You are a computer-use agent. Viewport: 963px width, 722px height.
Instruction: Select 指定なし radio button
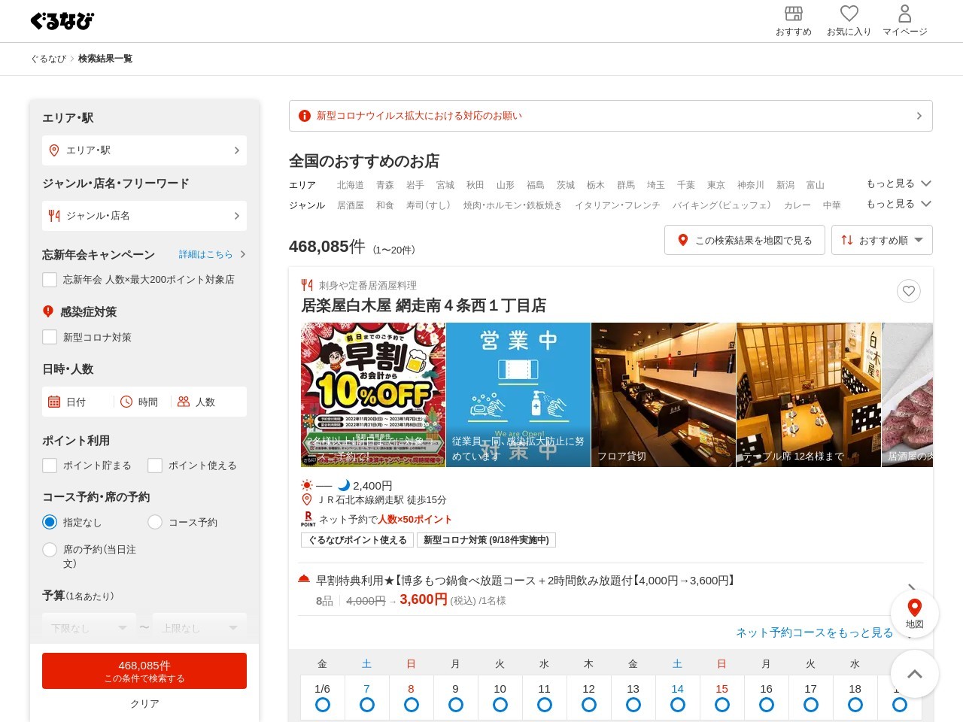click(x=50, y=522)
